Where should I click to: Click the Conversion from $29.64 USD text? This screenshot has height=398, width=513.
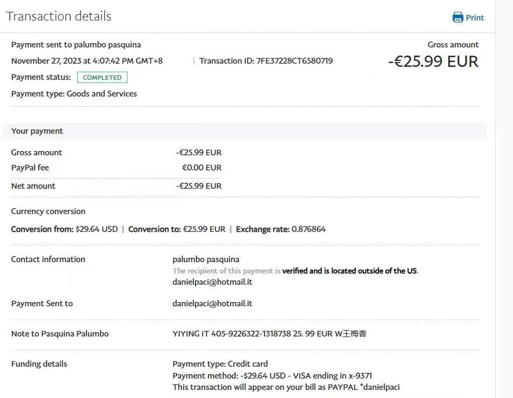(x=64, y=229)
